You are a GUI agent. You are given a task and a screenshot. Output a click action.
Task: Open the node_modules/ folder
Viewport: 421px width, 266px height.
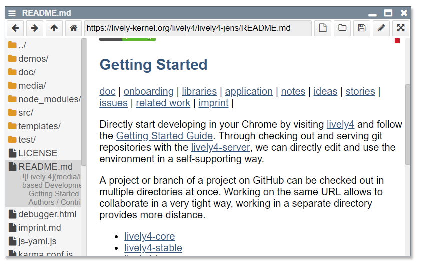(49, 99)
